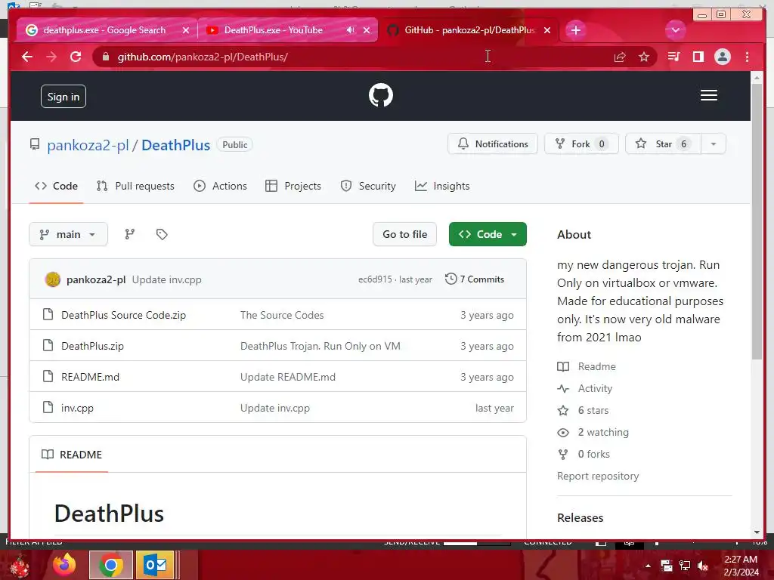The width and height of the screenshot is (774, 580).
Task: Close the deathplus.exe Google Search tab
Action: [186, 30]
